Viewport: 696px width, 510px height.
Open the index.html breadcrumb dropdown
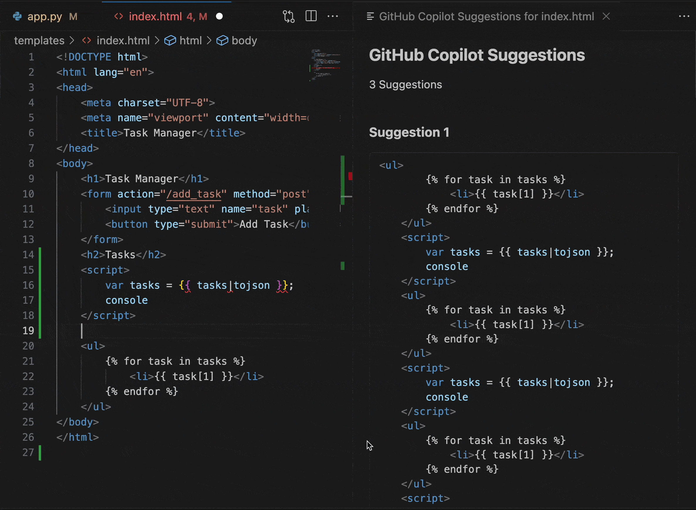coord(123,40)
